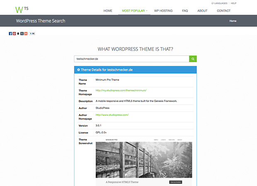Open the WP Hosting menu item
This screenshot has height=186, width=257.
tap(163, 11)
